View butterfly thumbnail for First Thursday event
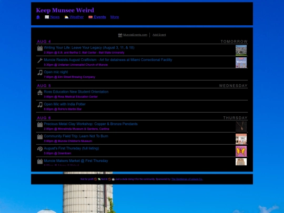This screenshot has width=284, height=213. point(241,151)
